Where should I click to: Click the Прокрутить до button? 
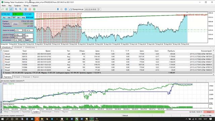click(x=76, y=9)
